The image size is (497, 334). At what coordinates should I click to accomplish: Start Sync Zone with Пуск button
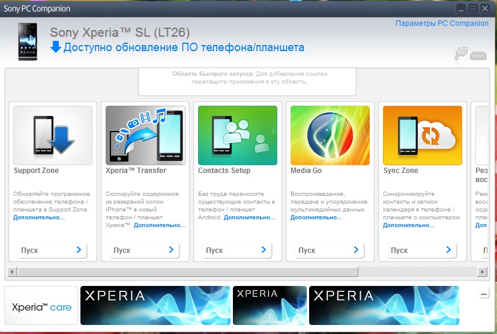422,250
